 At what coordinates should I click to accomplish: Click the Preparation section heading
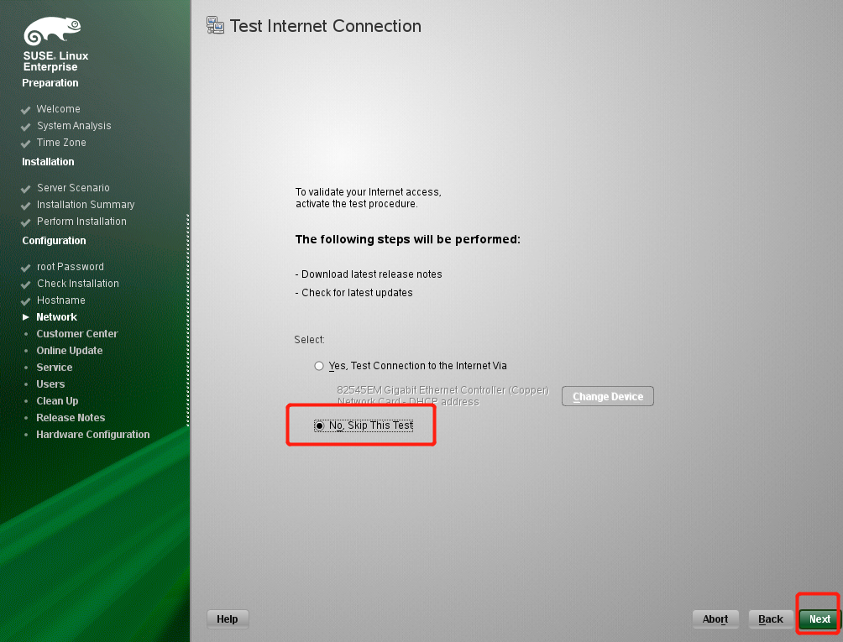point(50,83)
